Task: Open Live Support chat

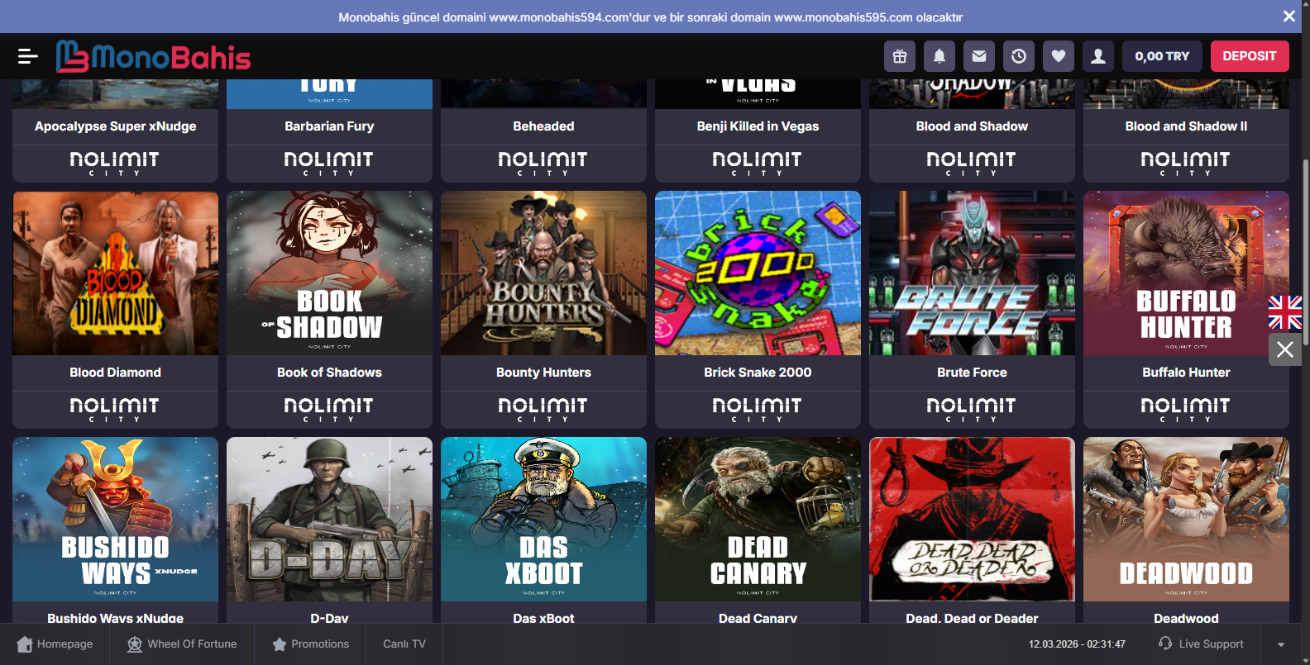Action: [1201, 644]
